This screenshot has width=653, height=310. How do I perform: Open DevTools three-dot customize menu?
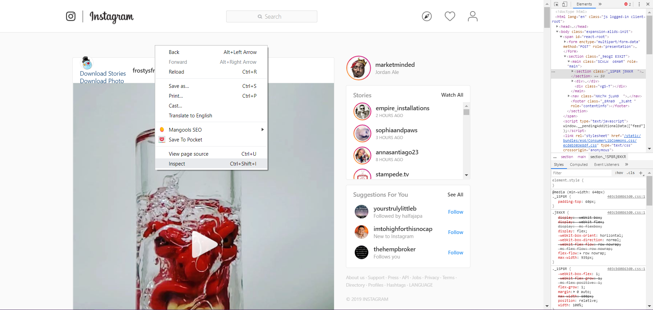pos(639,4)
